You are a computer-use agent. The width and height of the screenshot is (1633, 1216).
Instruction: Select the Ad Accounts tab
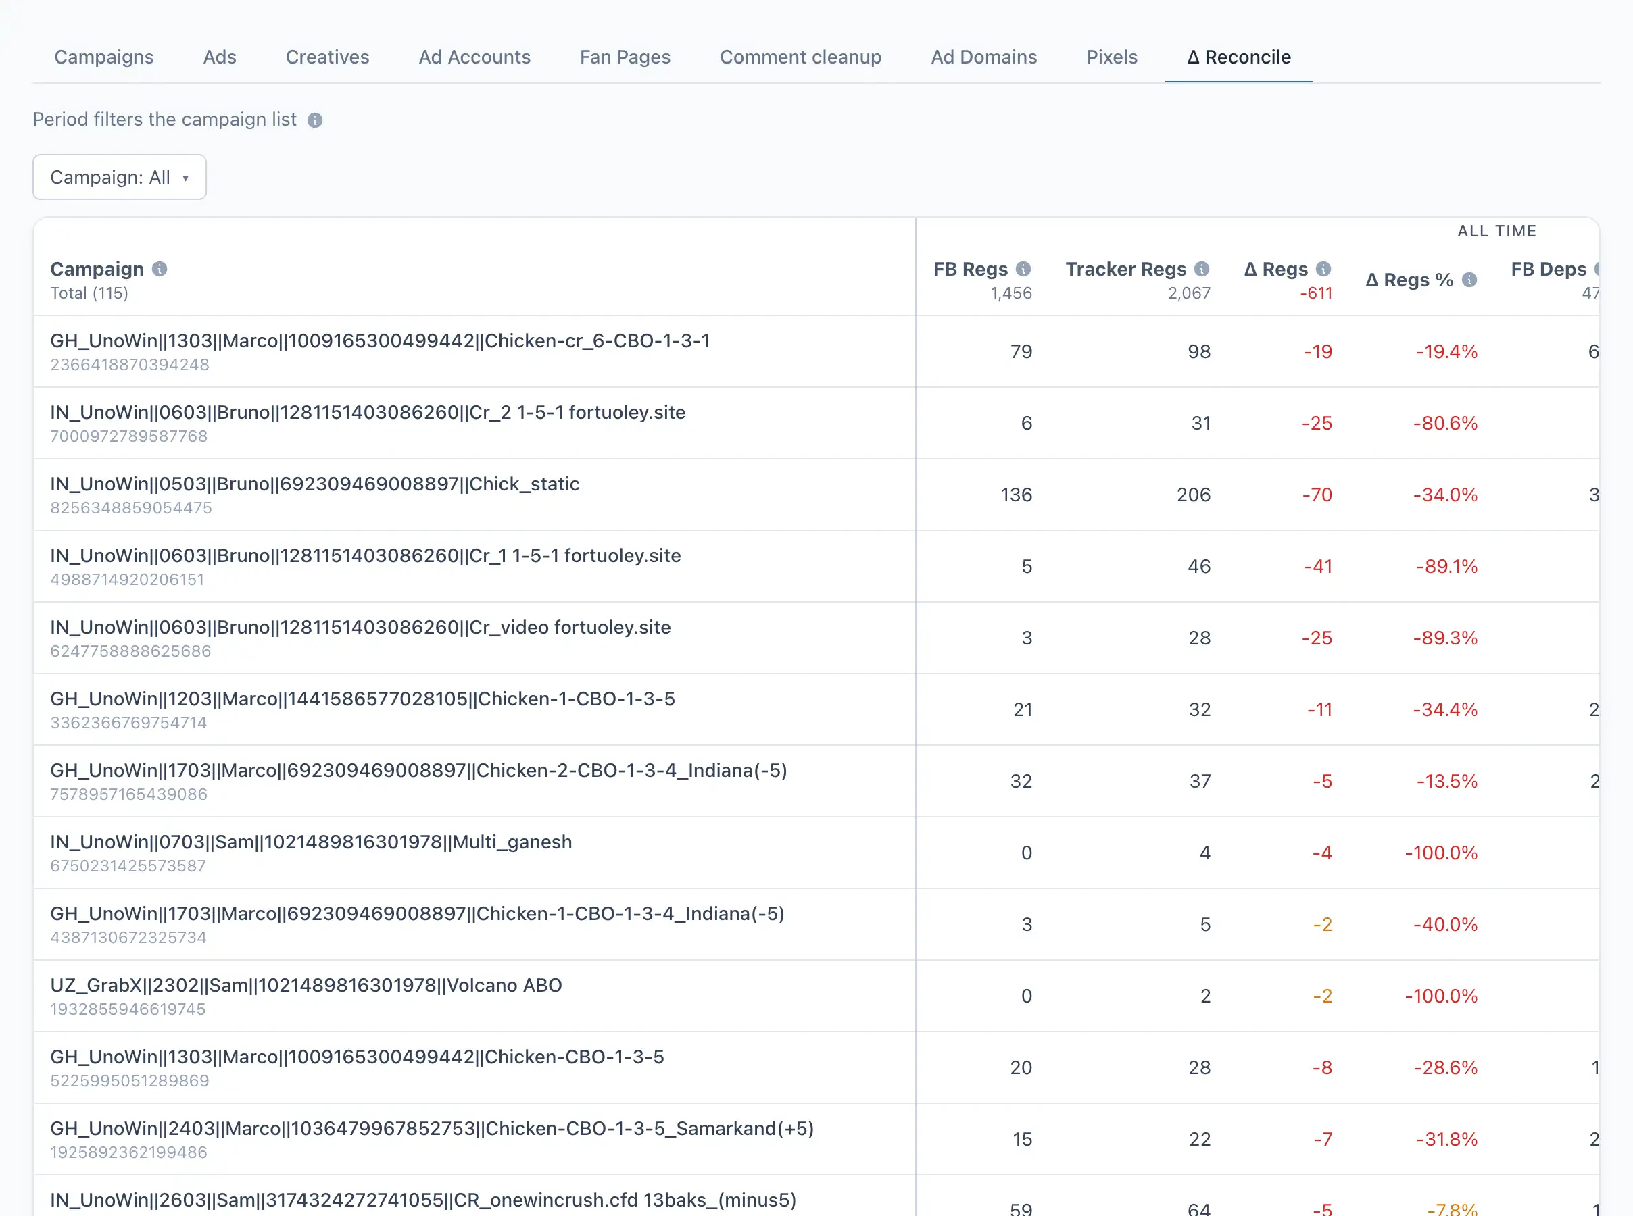point(475,57)
